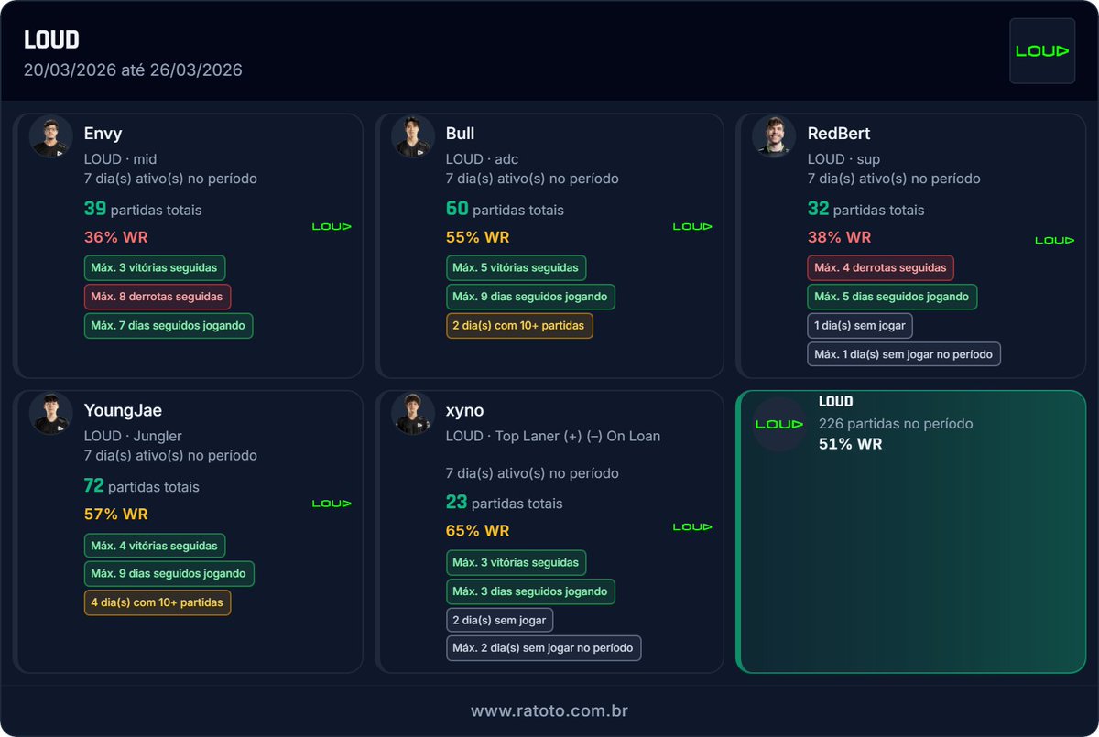Click the LOUD logo in Bull's card
The width and height of the screenshot is (1099, 737).
tap(692, 226)
